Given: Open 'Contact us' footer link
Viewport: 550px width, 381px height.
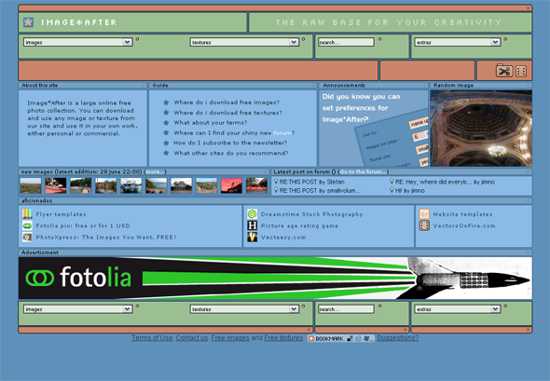Looking at the screenshot, I should [192, 338].
